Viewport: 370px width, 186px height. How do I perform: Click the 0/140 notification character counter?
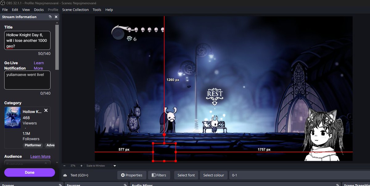coord(45,93)
